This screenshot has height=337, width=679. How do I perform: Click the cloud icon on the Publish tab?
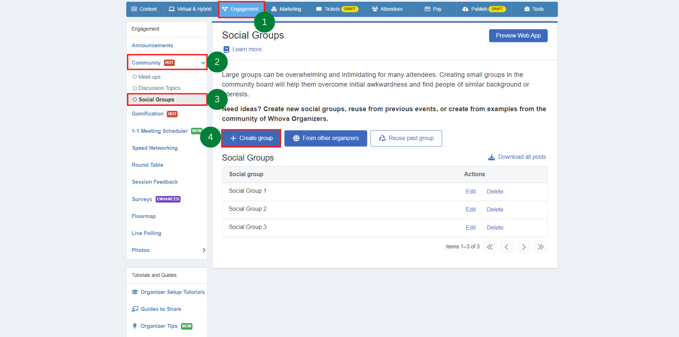[x=465, y=9]
